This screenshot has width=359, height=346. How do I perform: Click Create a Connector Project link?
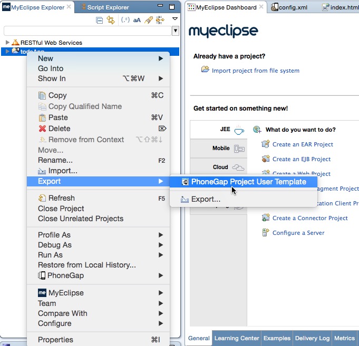310,218
